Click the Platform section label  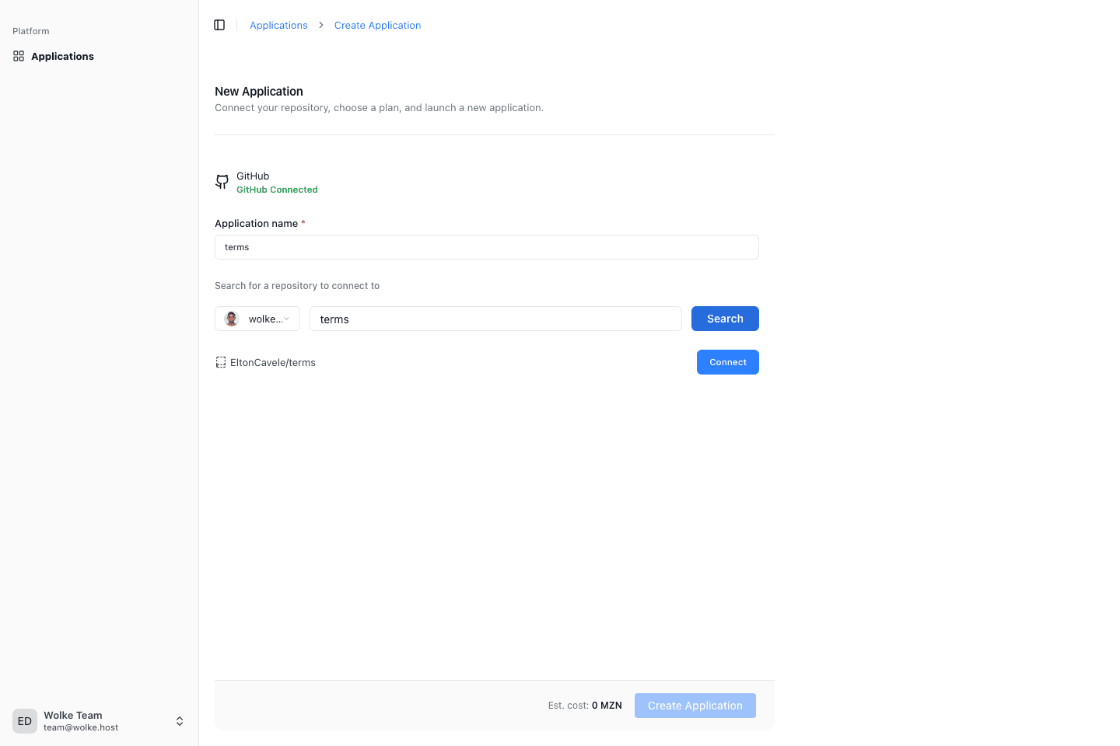click(31, 31)
